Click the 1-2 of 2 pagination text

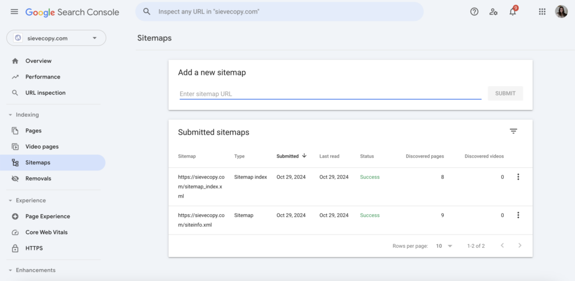(x=476, y=246)
